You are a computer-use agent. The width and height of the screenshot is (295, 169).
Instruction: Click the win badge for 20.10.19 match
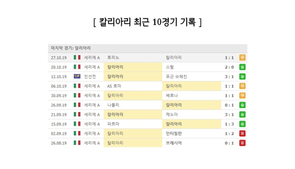point(242,67)
